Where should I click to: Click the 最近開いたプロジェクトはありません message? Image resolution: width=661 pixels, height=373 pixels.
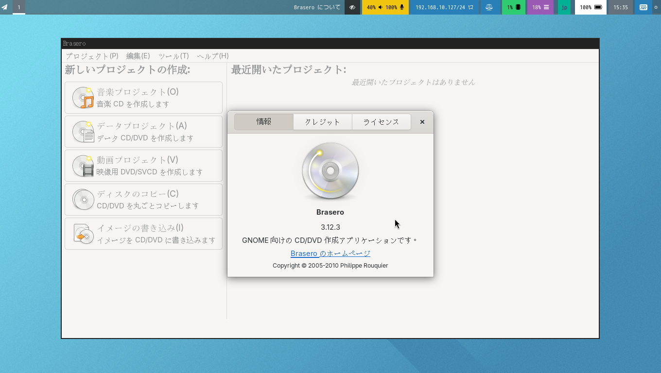(x=413, y=83)
